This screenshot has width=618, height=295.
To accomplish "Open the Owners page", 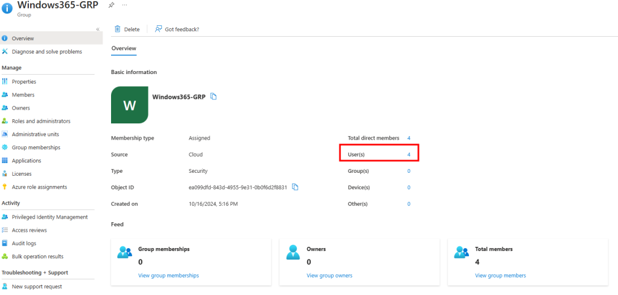I will coord(21,108).
